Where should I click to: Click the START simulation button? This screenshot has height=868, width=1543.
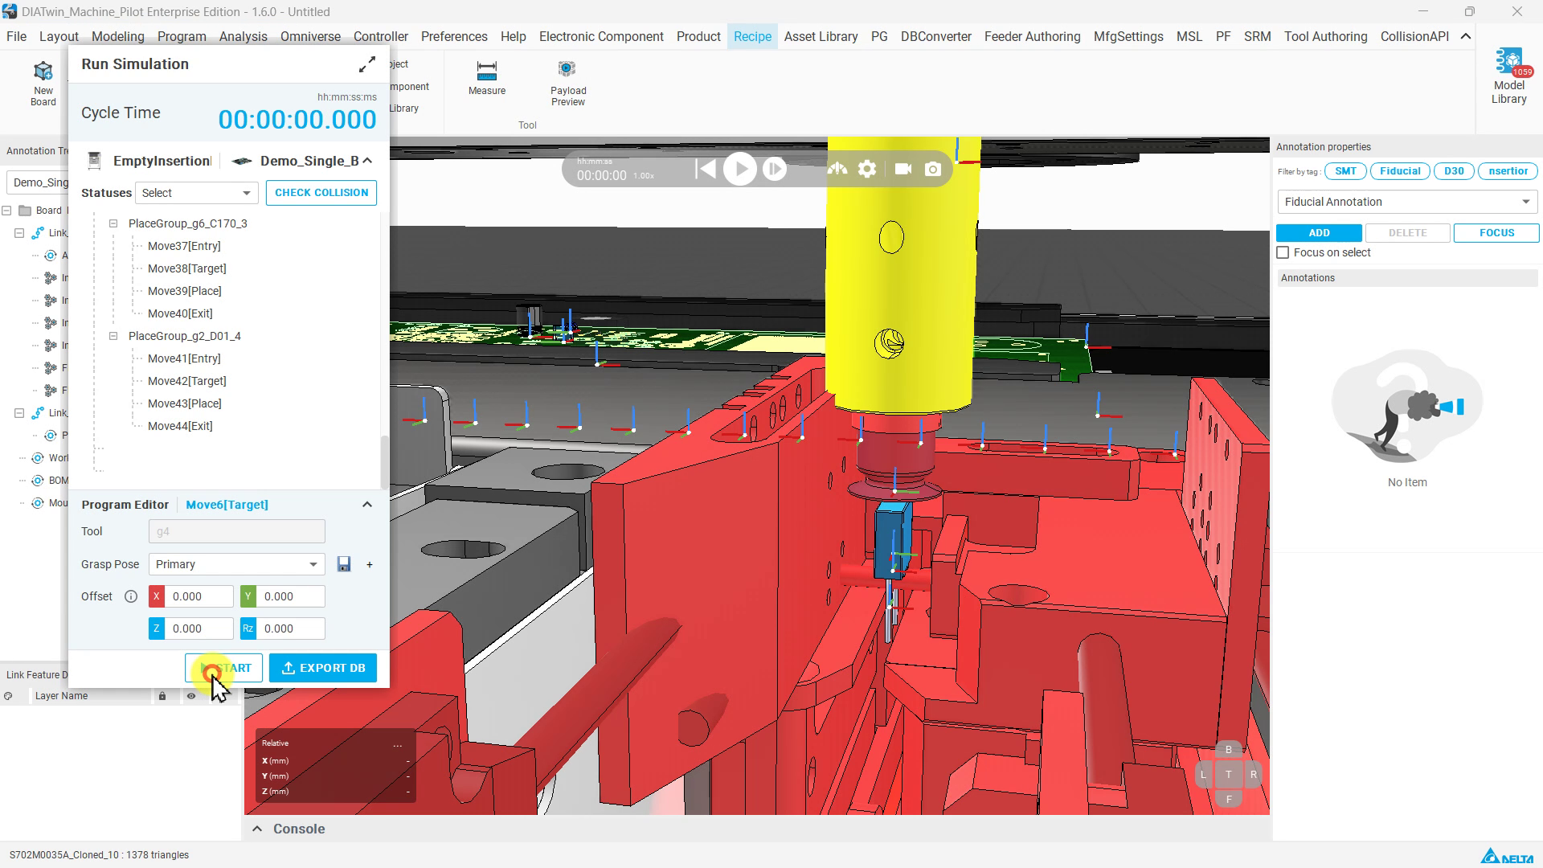click(223, 668)
